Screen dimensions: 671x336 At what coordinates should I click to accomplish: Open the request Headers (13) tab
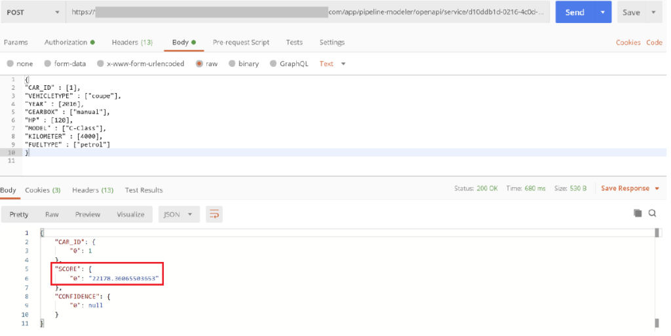(x=132, y=43)
